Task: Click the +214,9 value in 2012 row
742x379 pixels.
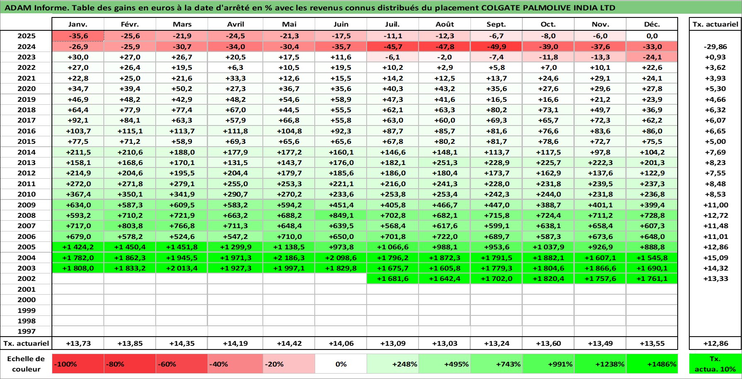Action: [x=78, y=173]
